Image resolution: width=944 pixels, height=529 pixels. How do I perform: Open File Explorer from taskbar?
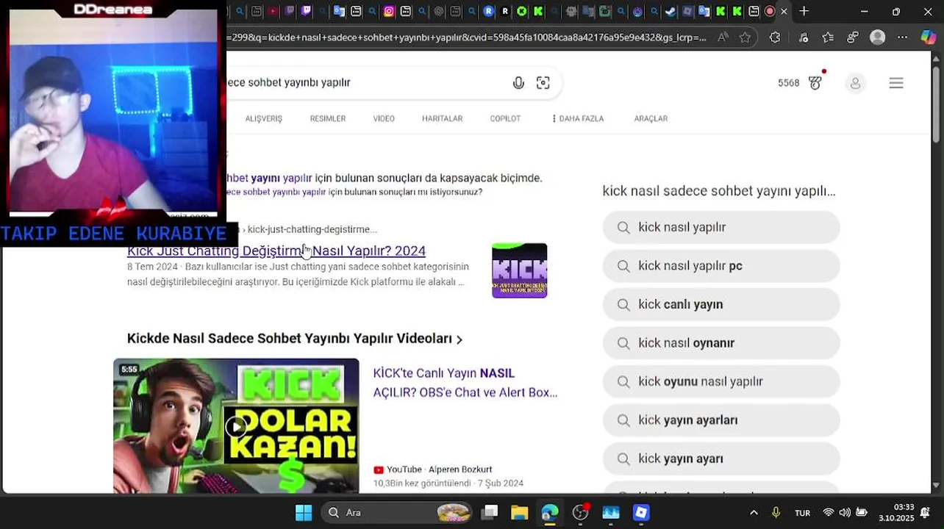(519, 512)
